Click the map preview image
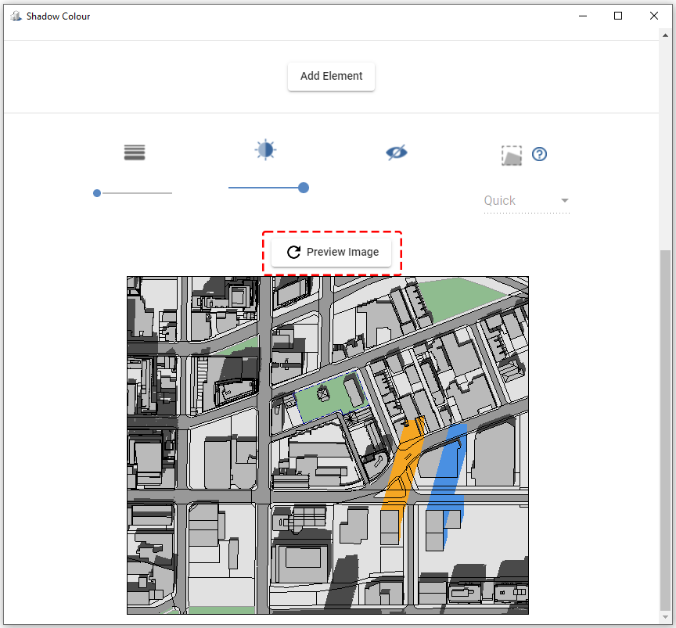 coord(326,446)
